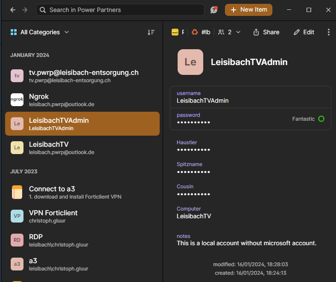Click the yellow vault icon in header
The image size is (336, 282).
pyautogui.click(x=175, y=32)
